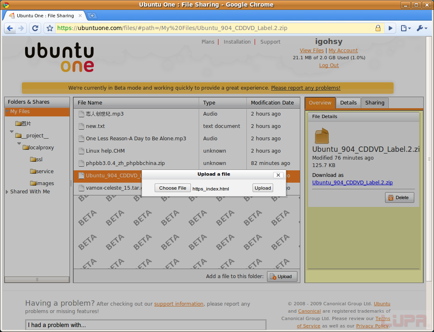Screen dimensions: 434x332
Task: Click Please report any problems link
Action: 306,88
